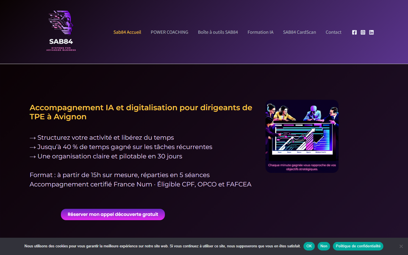Go to the Contact page
Screen dimensions: 408x255
tap(333, 32)
